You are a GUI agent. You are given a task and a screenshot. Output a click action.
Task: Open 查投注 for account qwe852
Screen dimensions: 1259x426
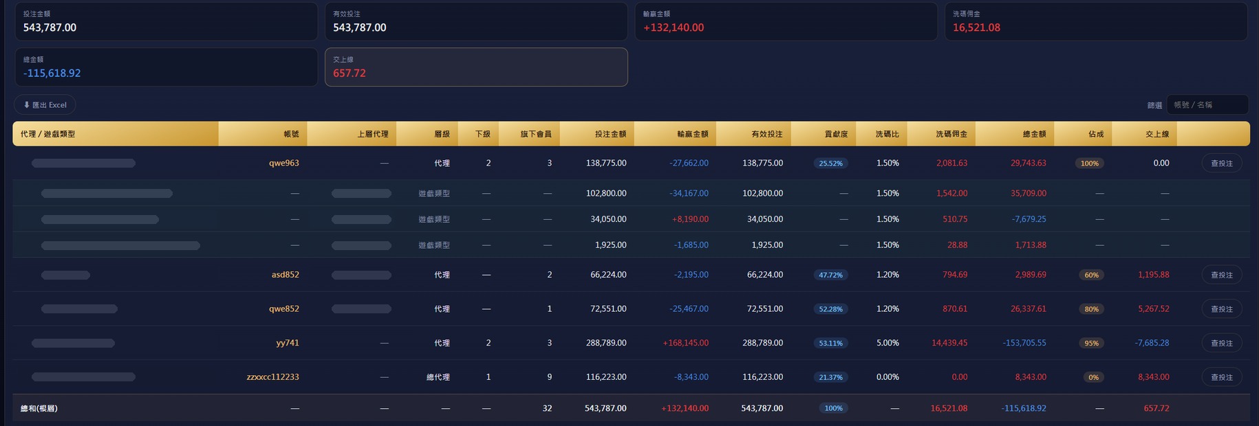point(1222,309)
